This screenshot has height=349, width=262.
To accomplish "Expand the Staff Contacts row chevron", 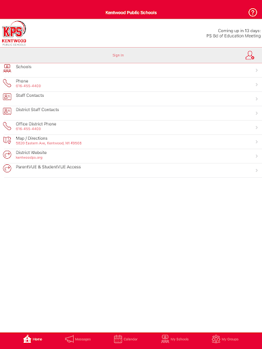I will 257,99.
